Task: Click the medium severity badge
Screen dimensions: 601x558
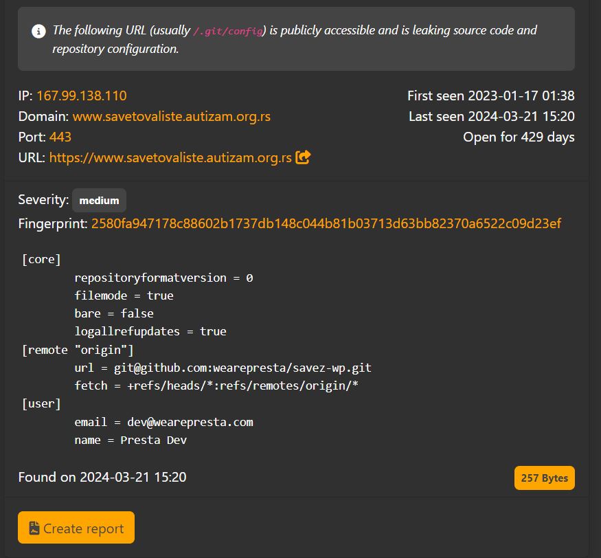Action: tap(100, 200)
